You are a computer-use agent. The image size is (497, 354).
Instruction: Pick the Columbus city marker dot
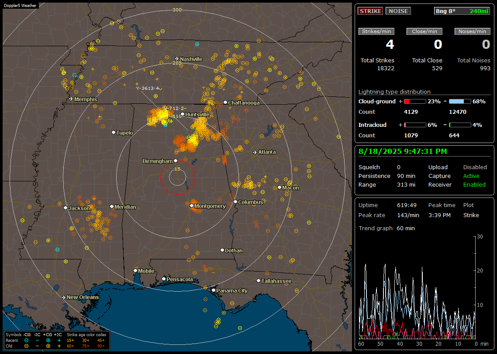(235, 201)
